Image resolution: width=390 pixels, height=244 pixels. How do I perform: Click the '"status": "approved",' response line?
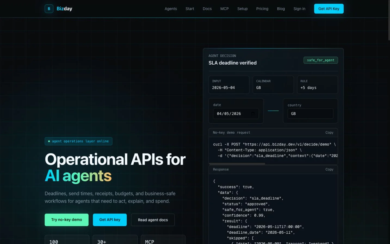(246, 204)
